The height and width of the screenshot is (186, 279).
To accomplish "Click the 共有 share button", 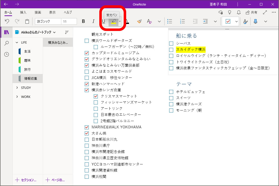I will coord(252,12).
